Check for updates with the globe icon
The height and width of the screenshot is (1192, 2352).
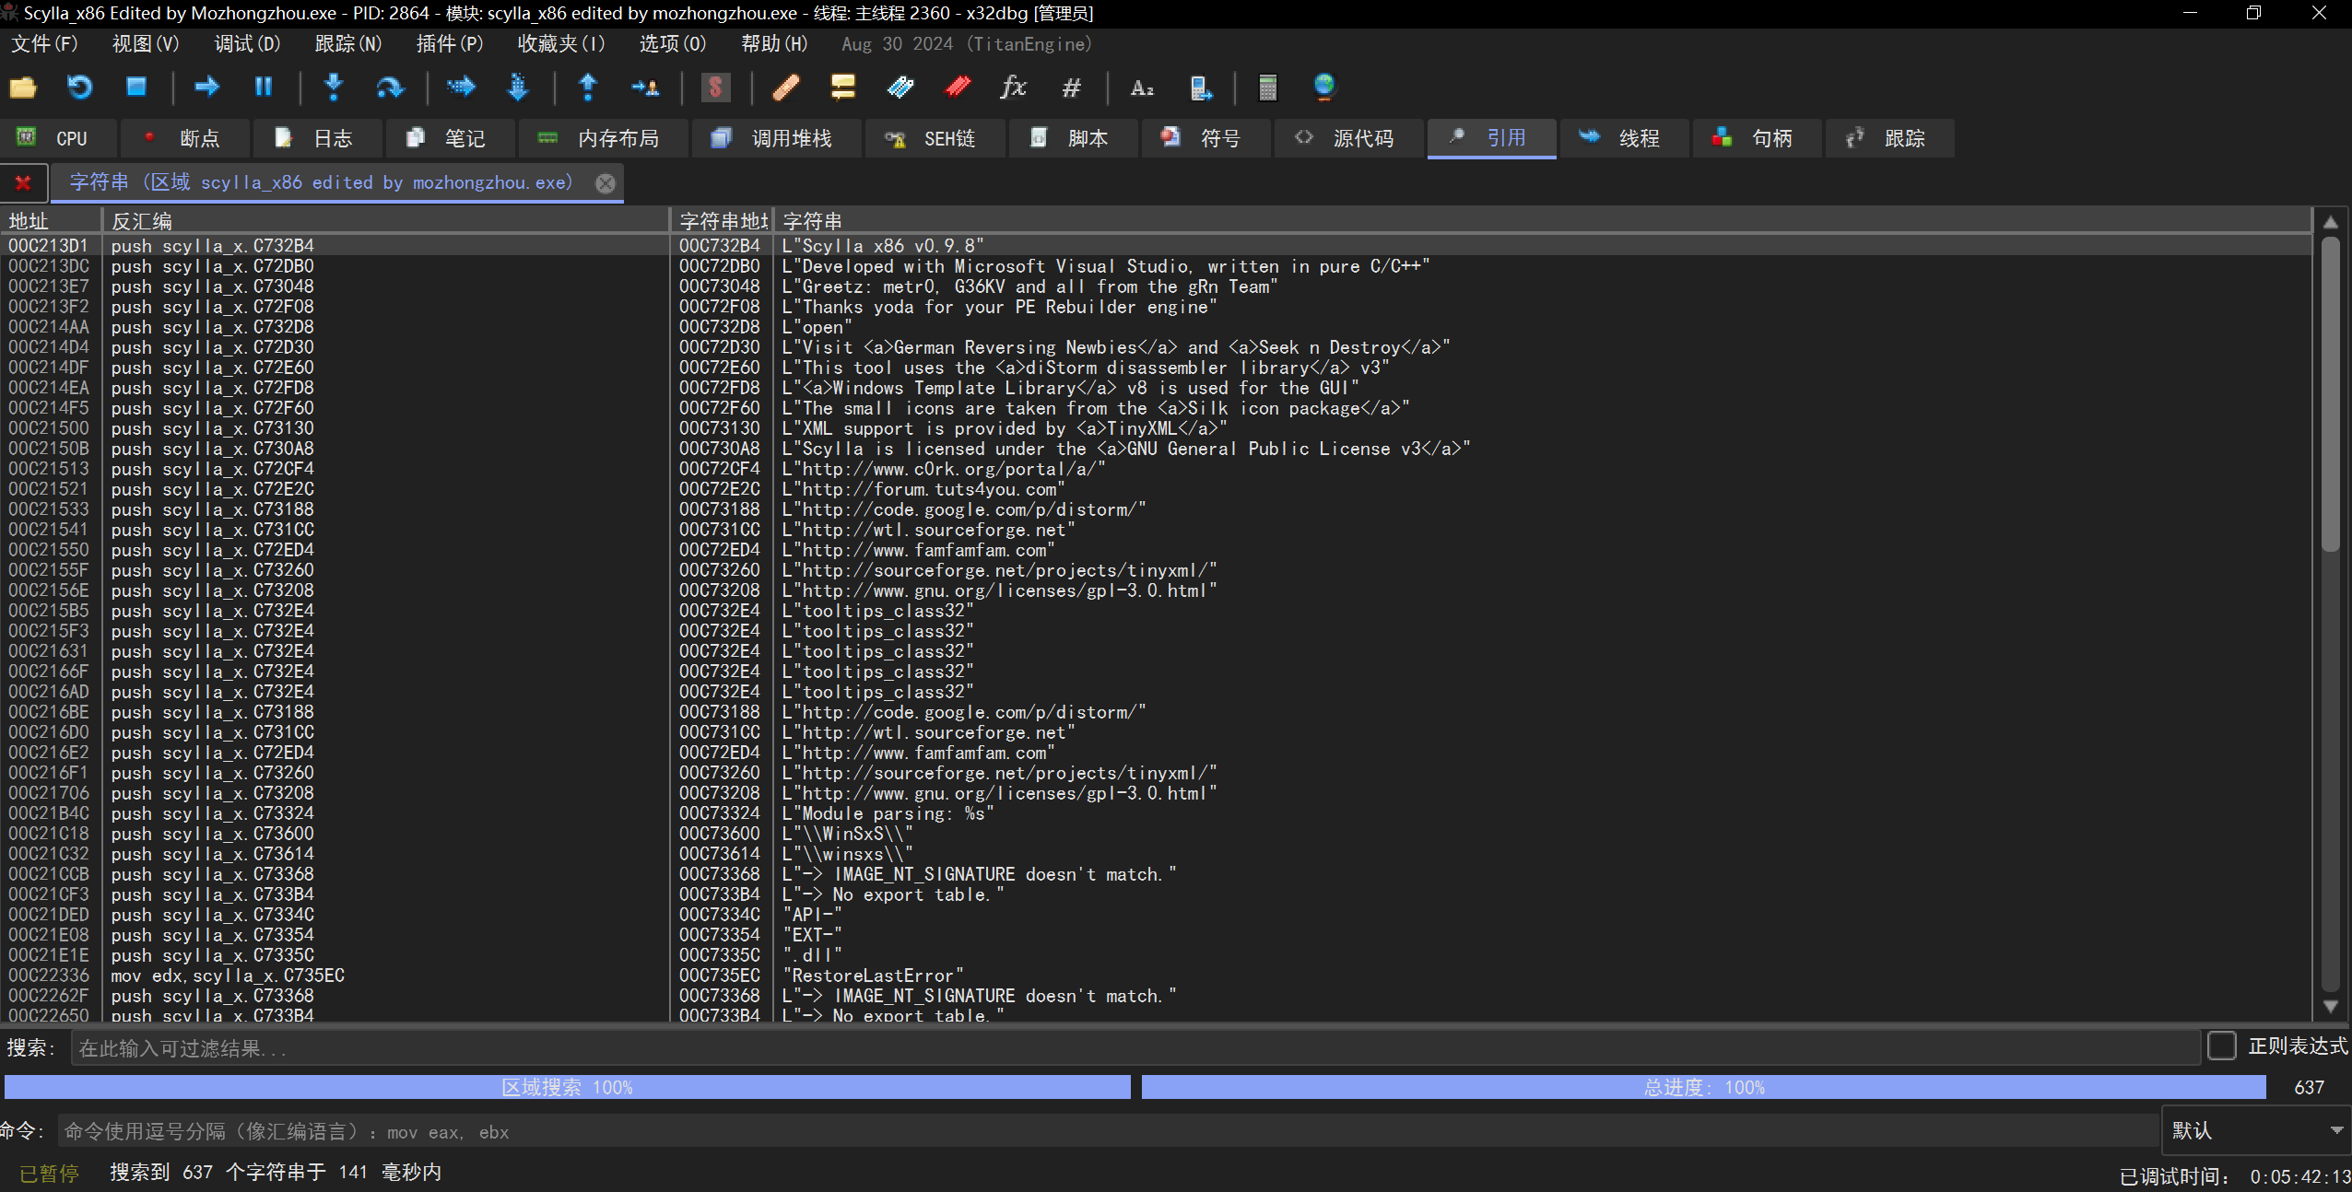coord(1324,88)
